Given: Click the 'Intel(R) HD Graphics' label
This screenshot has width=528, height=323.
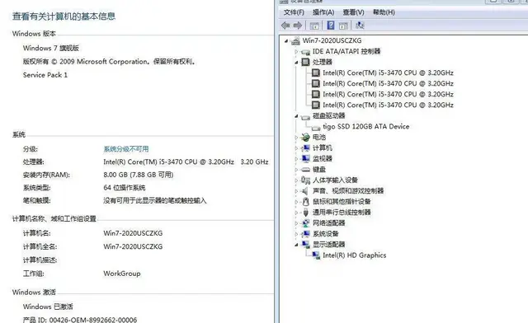Looking at the screenshot, I should [354, 255].
